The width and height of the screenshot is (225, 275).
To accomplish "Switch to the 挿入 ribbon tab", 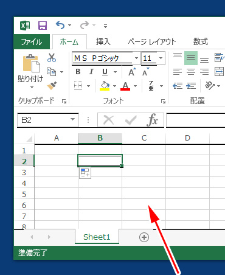I will (103, 42).
